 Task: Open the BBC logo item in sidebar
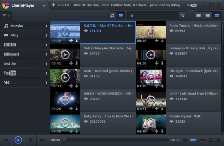point(10,45)
